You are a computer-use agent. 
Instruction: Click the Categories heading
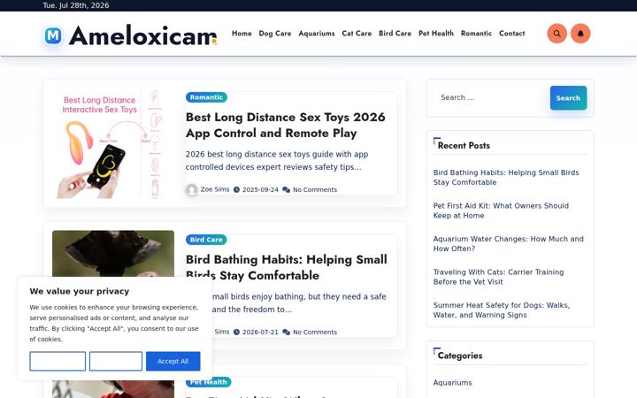pyautogui.click(x=460, y=356)
